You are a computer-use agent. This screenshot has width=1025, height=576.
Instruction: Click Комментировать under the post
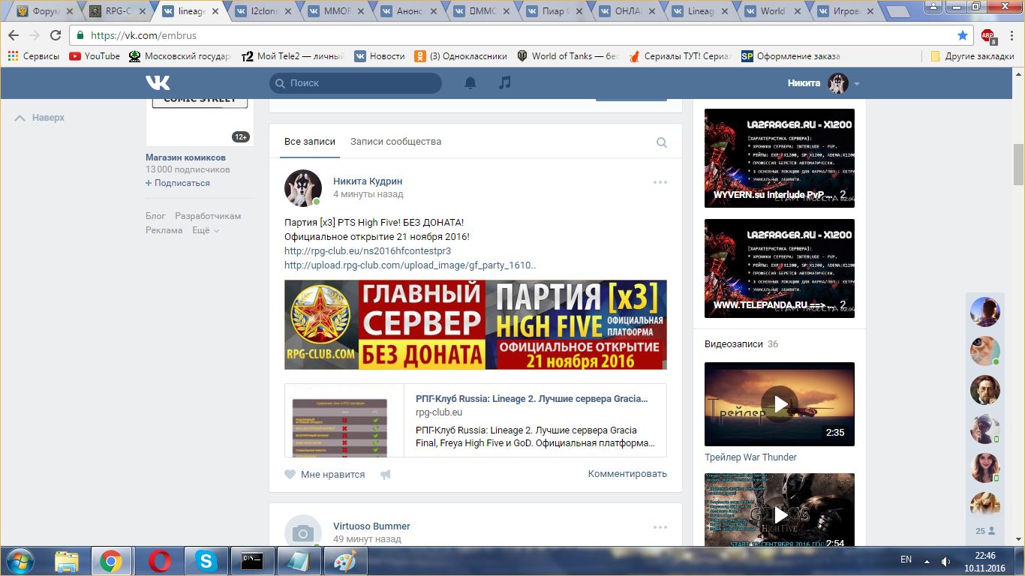click(627, 474)
